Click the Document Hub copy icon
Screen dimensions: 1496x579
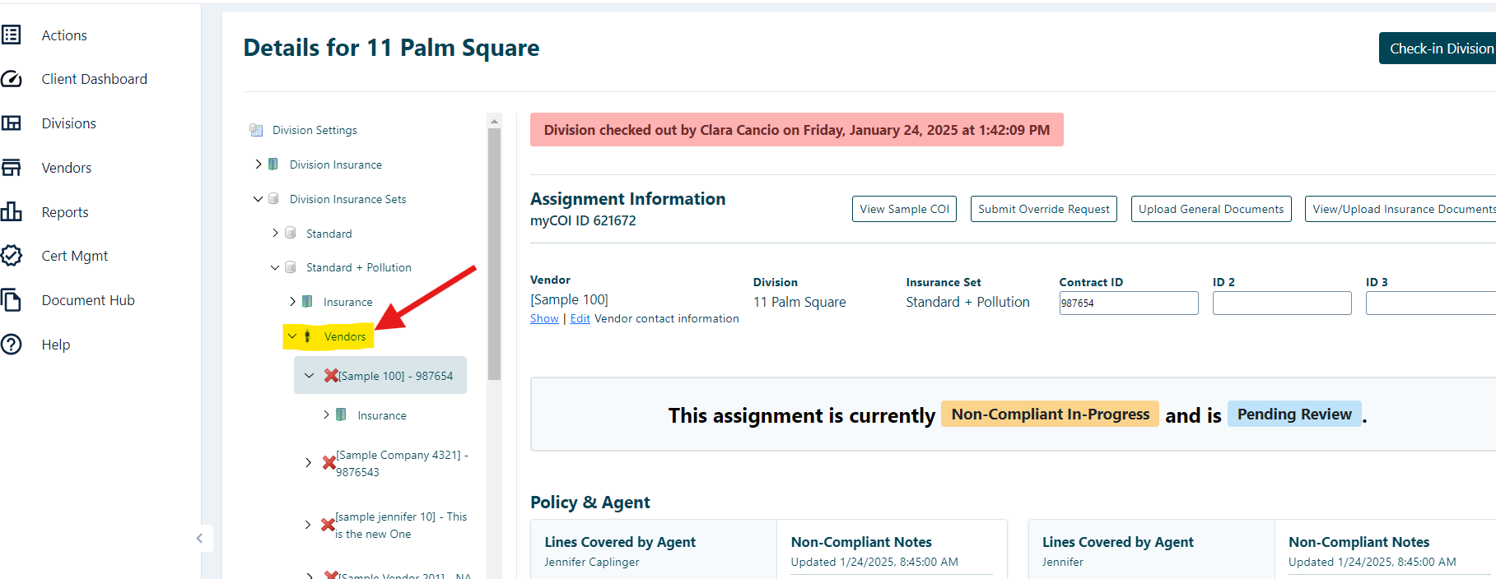12,300
